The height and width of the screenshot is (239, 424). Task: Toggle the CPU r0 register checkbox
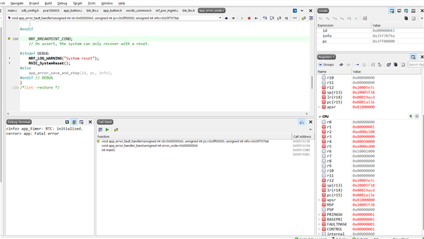[x=324, y=122]
